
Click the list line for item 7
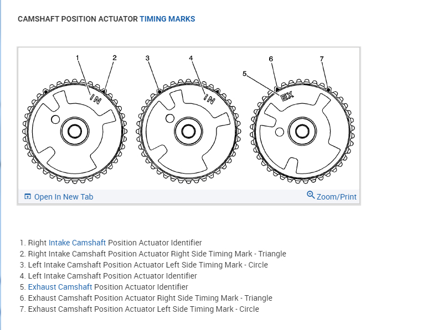point(143,309)
